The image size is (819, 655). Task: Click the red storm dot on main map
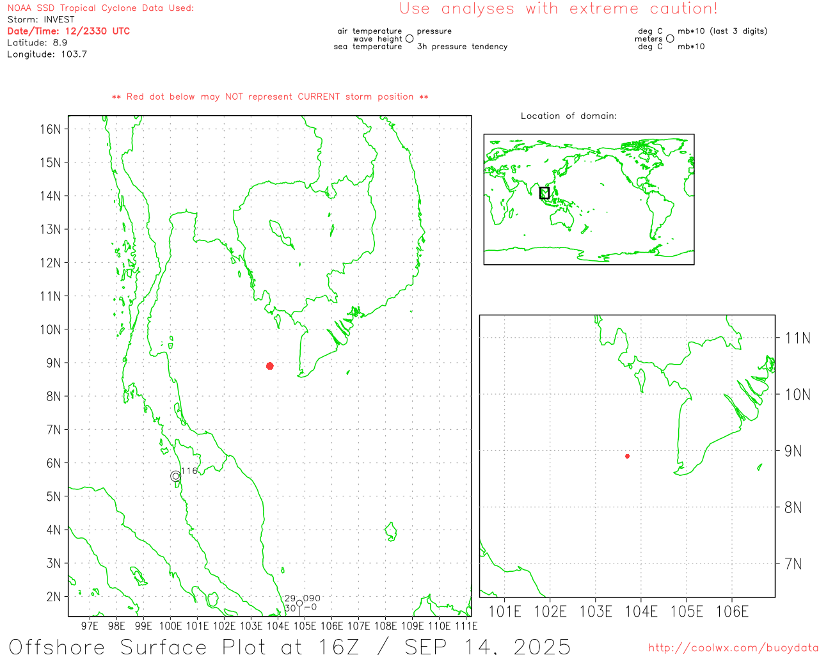tap(270, 366)
